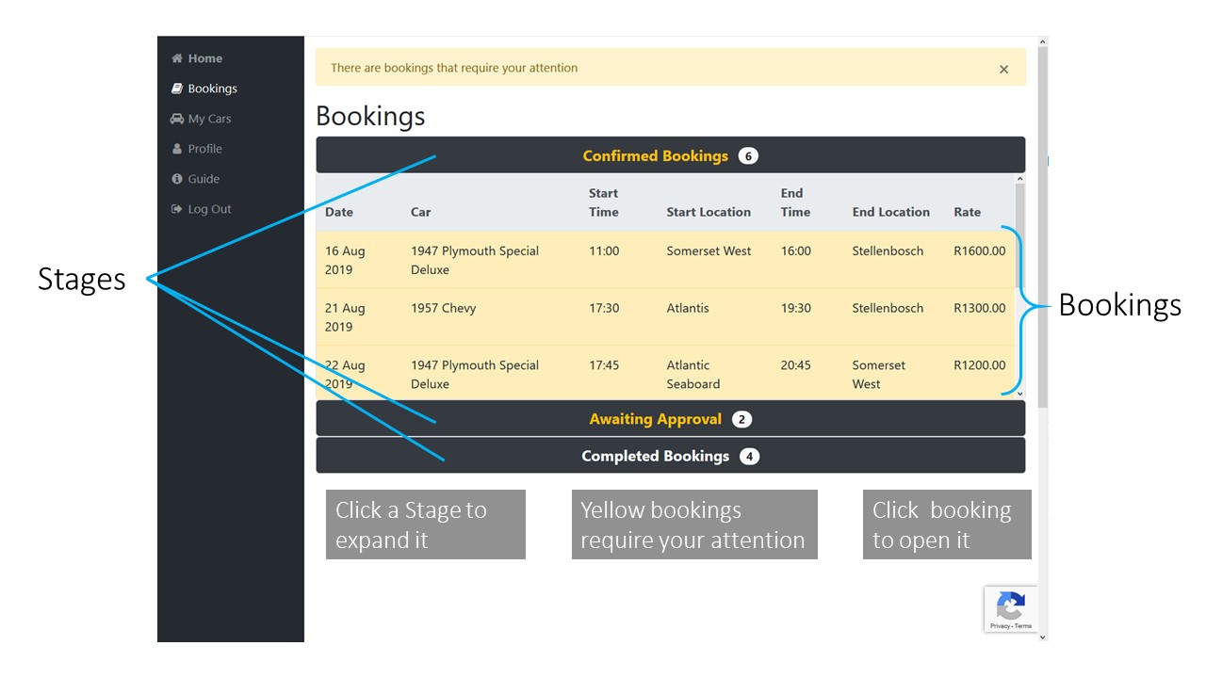Click the Terms link in reCAPTCHA badge
The height and width of the screenshot is (678, 1206).
tap(1023, 626)
